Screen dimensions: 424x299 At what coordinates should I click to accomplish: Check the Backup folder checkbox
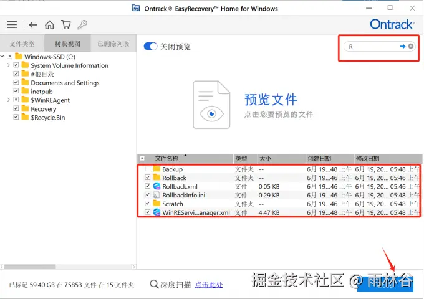point(147,169)
